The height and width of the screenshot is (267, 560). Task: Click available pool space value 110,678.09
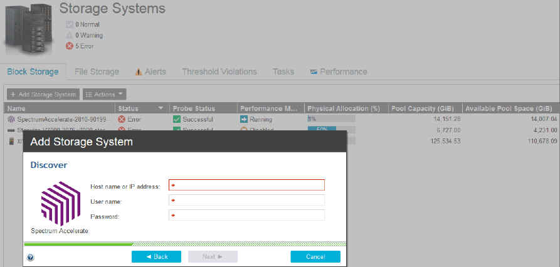pos(542,142)
